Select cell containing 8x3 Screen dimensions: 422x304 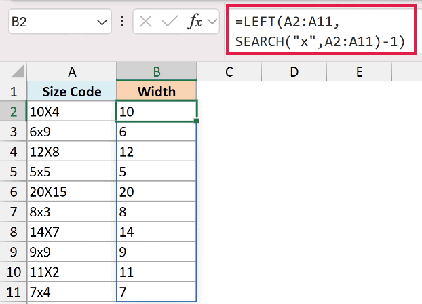(72, 212)
